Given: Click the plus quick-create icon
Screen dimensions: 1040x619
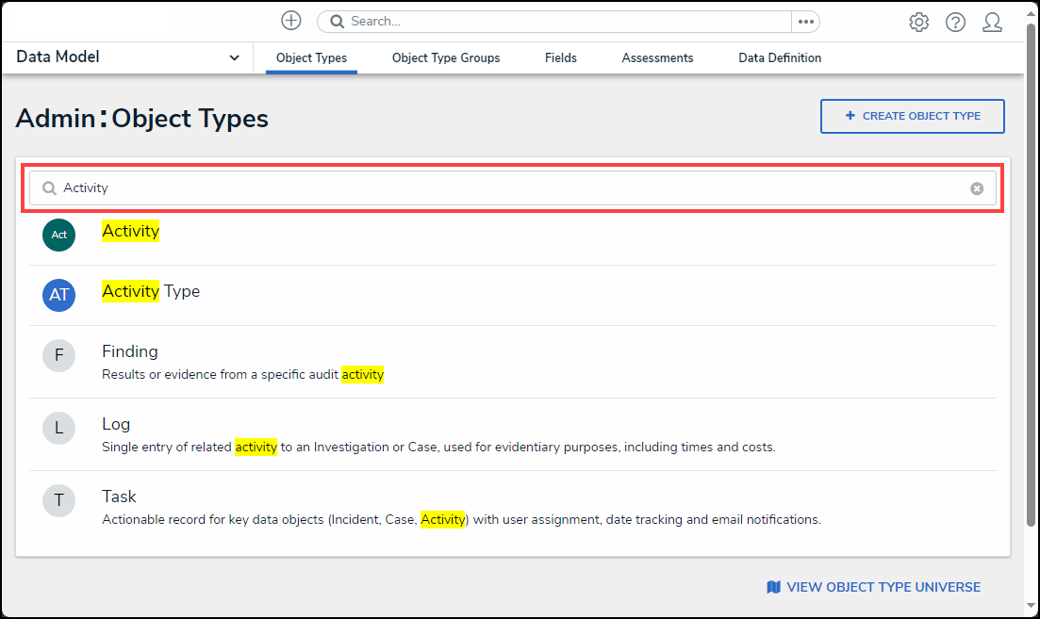Looking at the screenshot, I should click(291, 21).
